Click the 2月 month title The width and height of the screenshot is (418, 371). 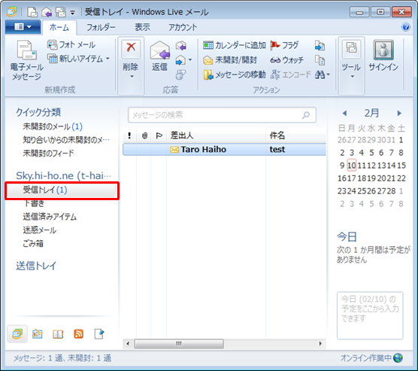(371, 113)
